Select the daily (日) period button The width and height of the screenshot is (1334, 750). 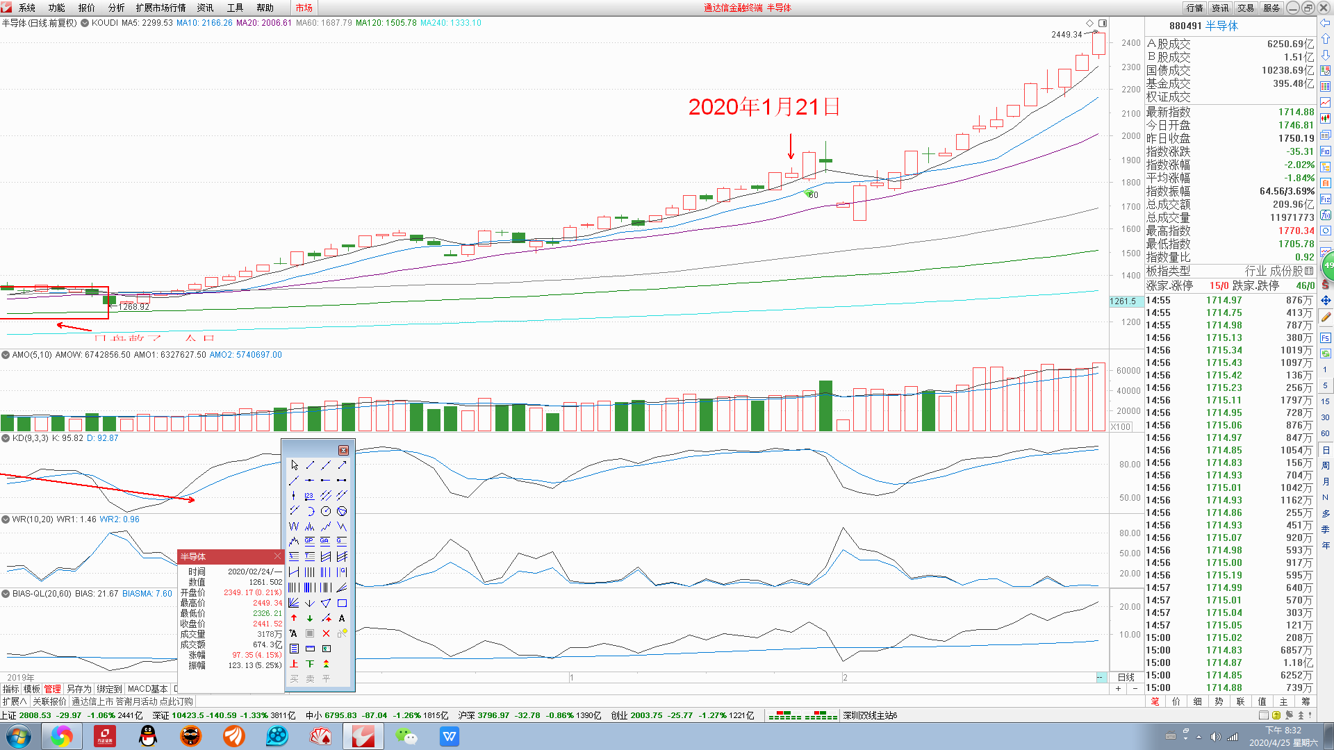click(1325, 450)
